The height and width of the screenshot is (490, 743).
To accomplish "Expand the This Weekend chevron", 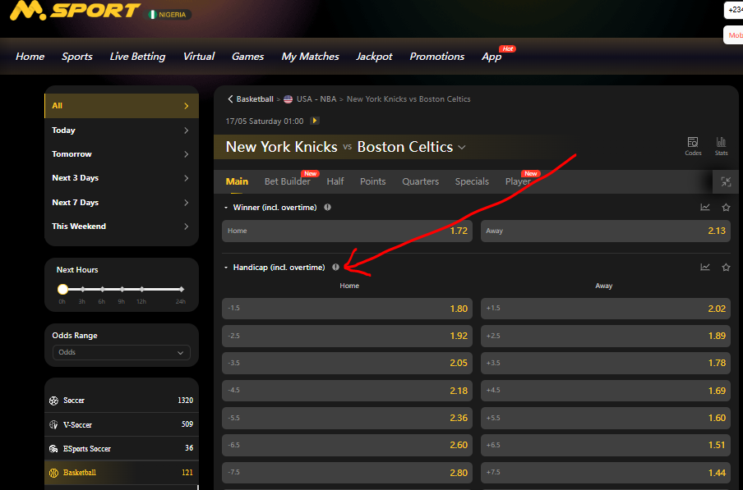I will pyautogui.click(x=187, y=227).
